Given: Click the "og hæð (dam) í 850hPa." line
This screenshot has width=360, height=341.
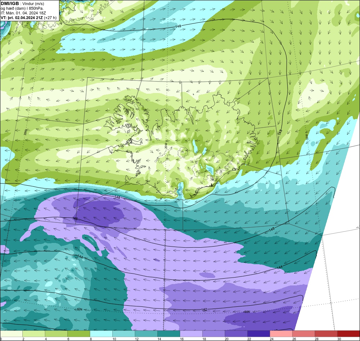Looking at the screenshot, I should pyautogui.click(x=22, y=8).
